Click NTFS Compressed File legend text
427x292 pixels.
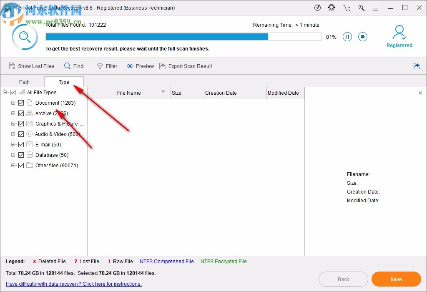167,262
